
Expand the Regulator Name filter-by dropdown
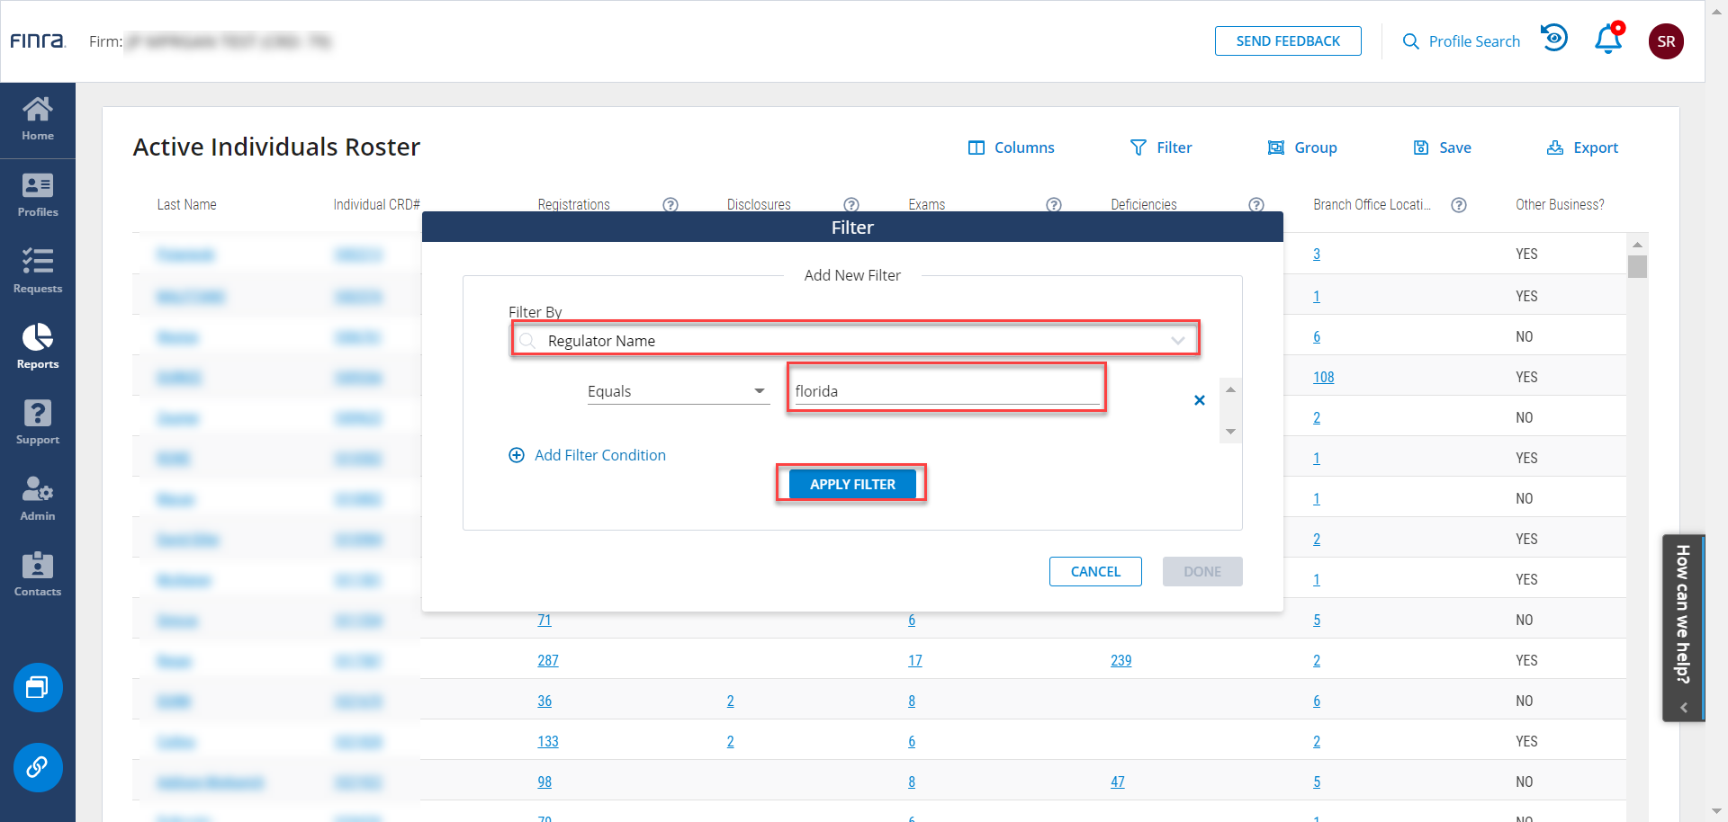coord(1177,341)
